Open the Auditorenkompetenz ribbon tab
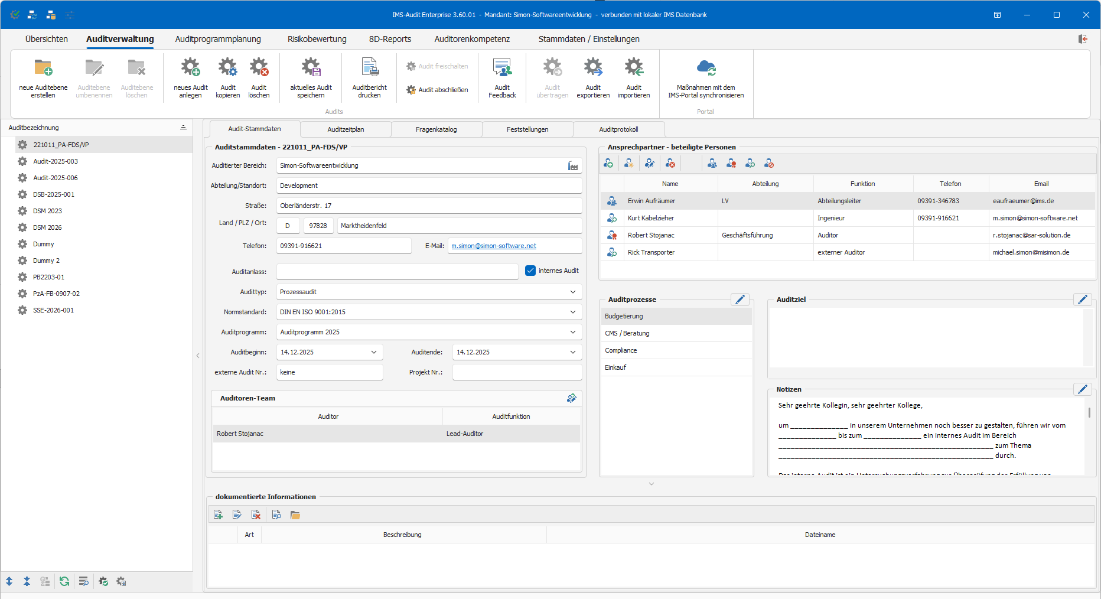This screenshot has height=599, width=1101. pyautogui.click(x=472, y=39)
